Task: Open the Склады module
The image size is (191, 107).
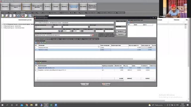Action: [x=56, y=7]
